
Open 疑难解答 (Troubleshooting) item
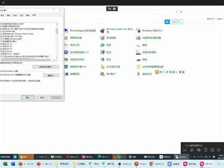click(x=72, y=74)
